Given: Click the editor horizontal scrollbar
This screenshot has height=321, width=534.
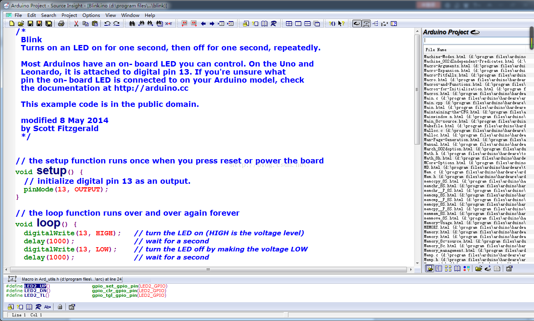Looking at the screenshot, I should (x=209, y=270).
